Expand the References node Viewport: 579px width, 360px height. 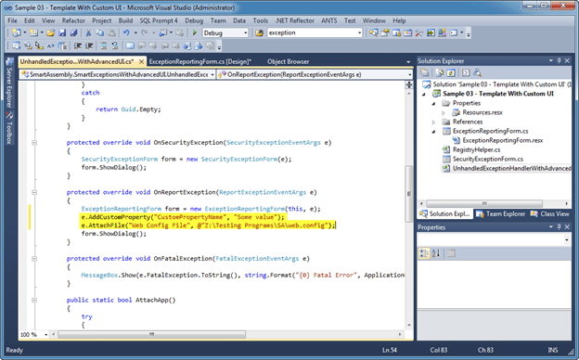(x=434, y=122)
